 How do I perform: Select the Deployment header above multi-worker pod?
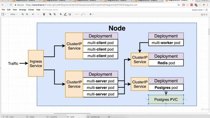click(x=166, y=36)
